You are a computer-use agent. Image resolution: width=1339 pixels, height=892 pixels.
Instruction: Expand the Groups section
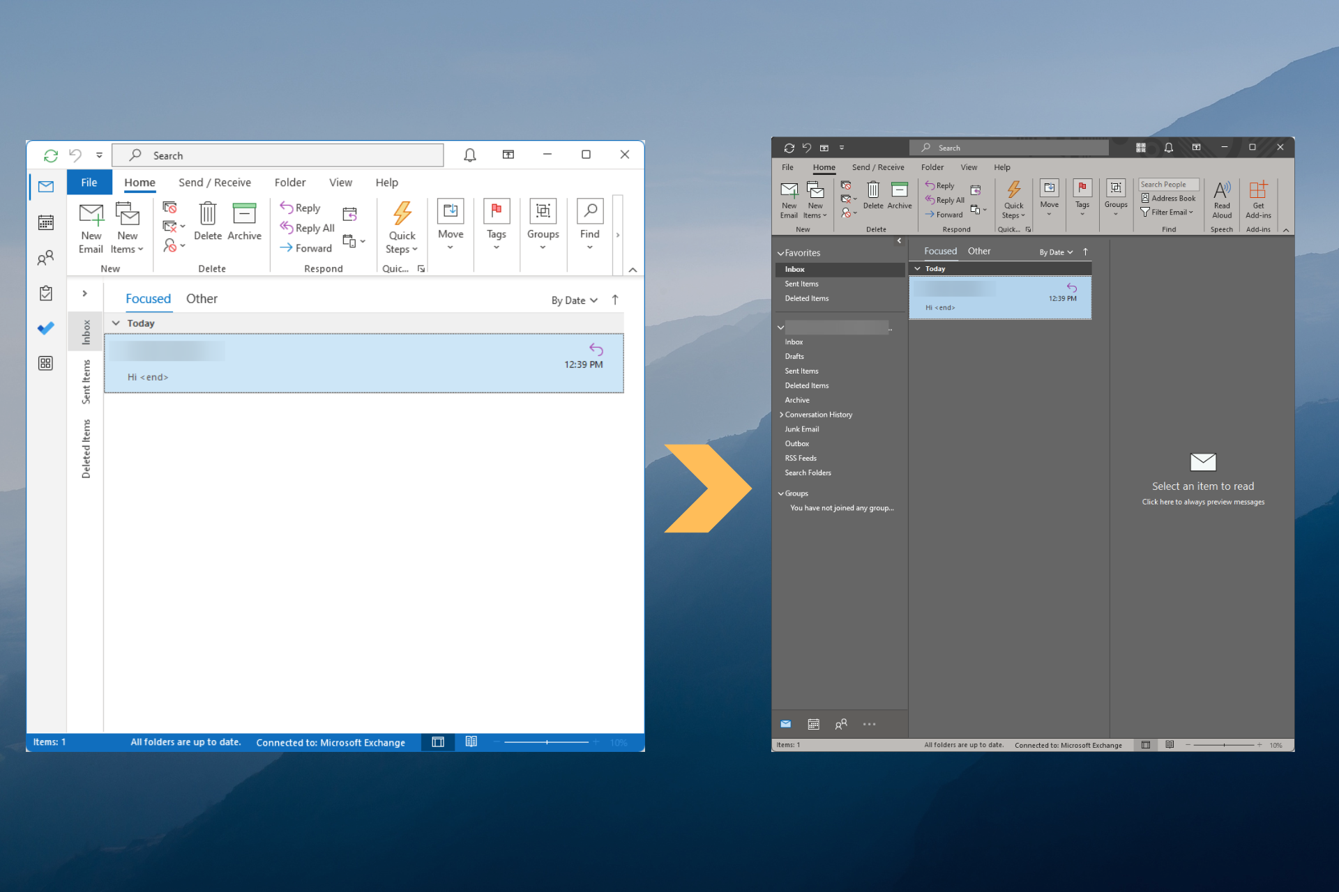click(x=782, y=492)
